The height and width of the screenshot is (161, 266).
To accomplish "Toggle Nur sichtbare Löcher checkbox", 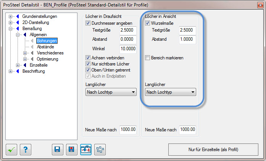I will (x=88, y=64).
